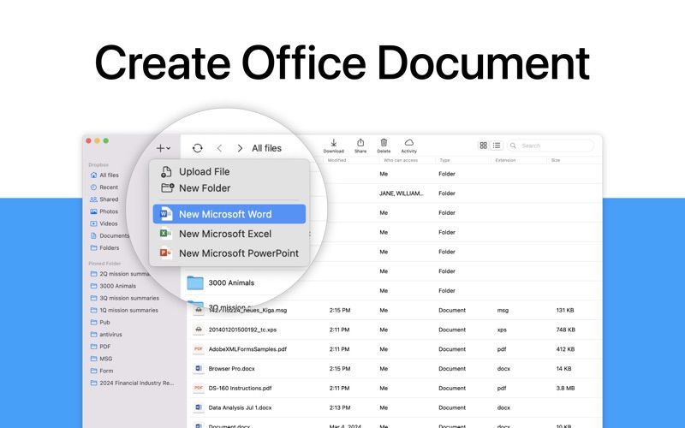Click the 3000 Animals folder icon
The height and width of the screenshot is (428, 685).
[195, 282]
